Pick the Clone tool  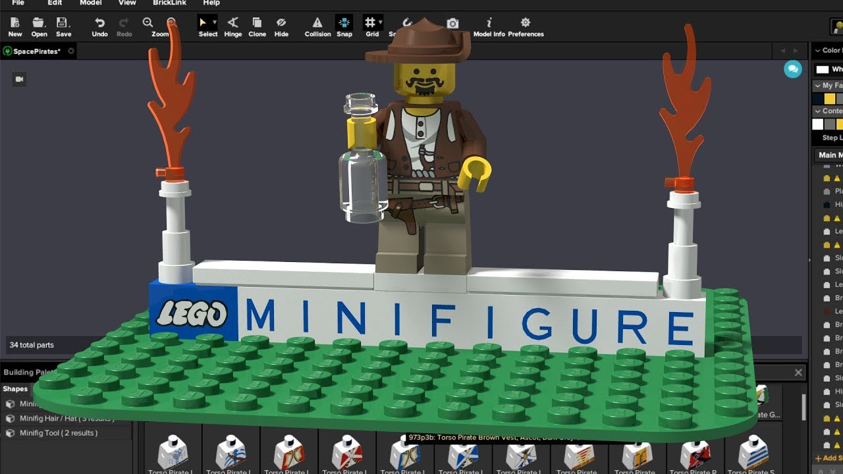pos(257,27)
